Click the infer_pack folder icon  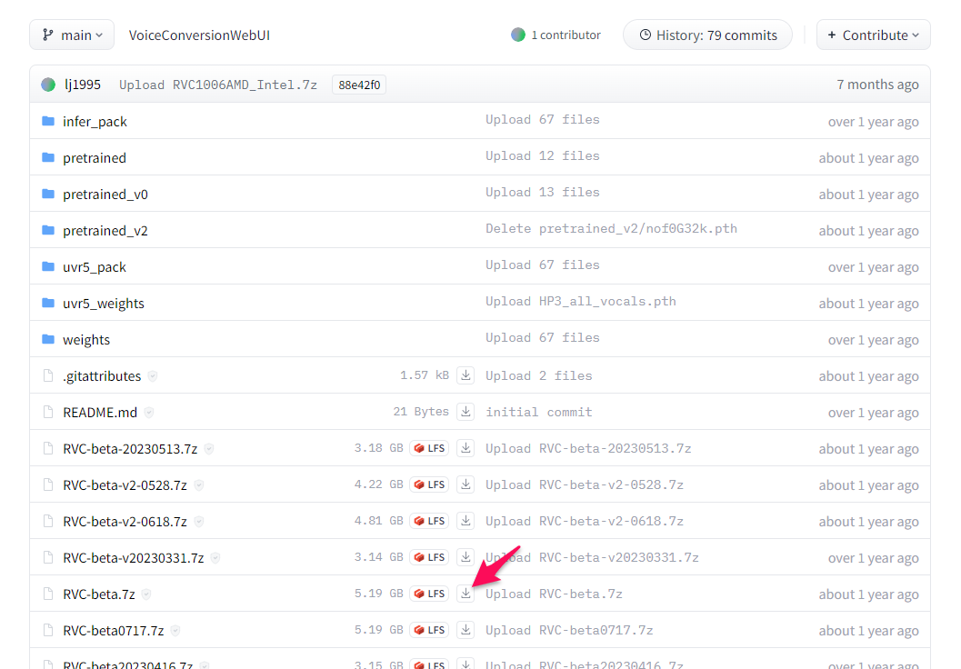coord(48,121)
